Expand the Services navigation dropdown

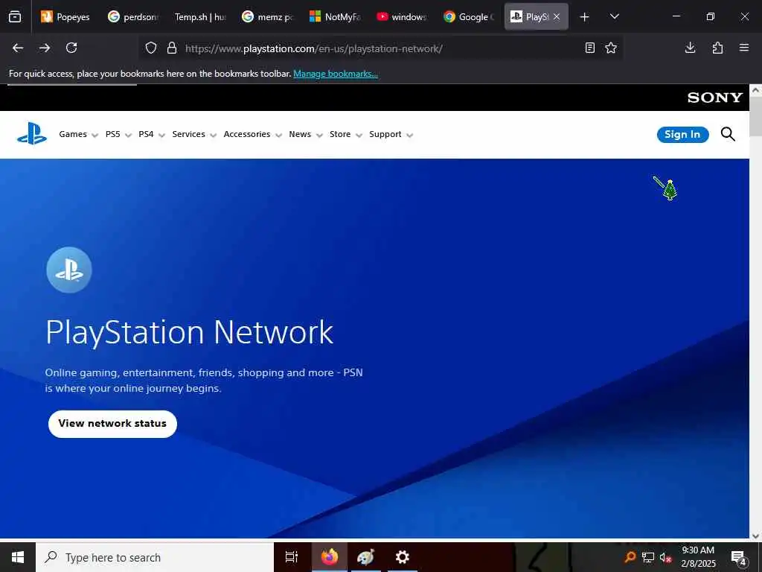194,134
